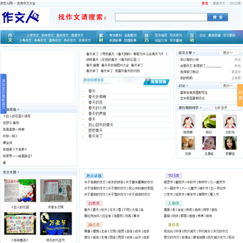Viewport: 243px width, 243px height.
Task: Click 更多 in the 日记 panel header
Action: [229, 86]
